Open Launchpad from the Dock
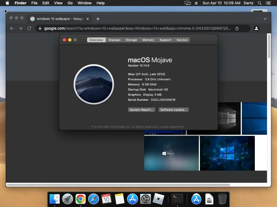 [67, 199]
